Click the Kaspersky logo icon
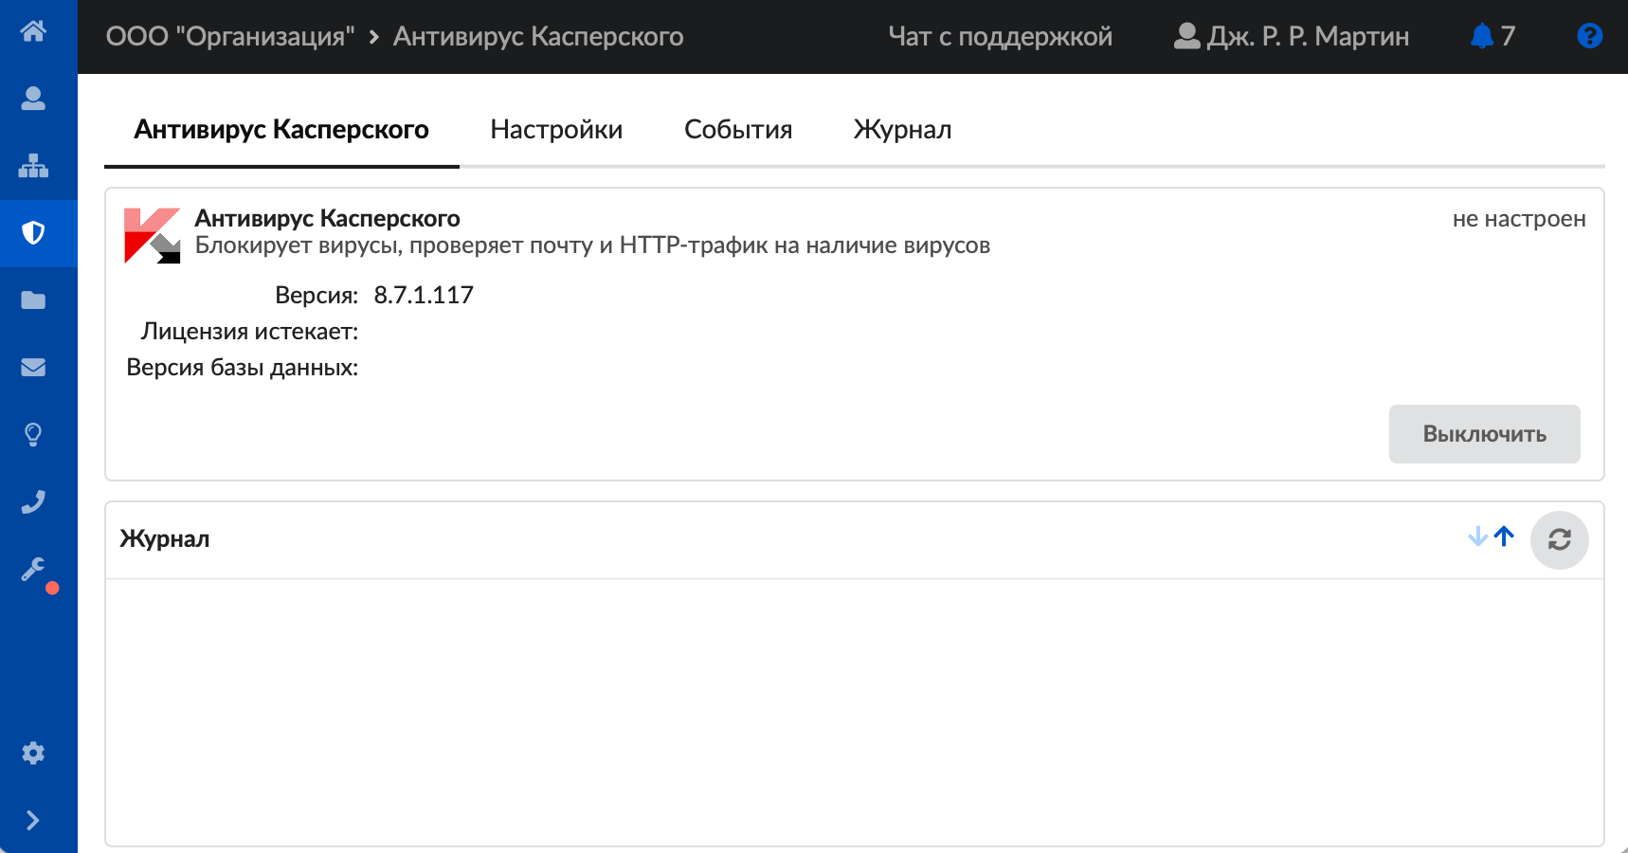The width and height of the screenshot is (1628, 853). tap(152, 235)
